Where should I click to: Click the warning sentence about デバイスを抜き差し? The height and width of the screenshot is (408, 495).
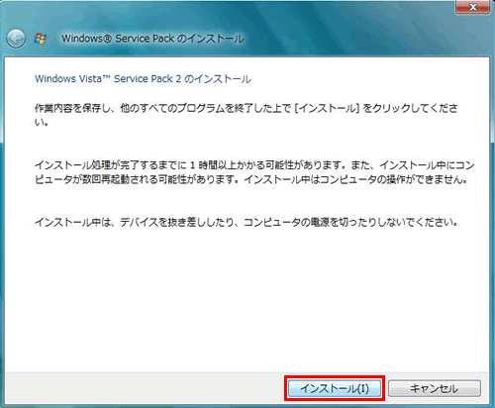pos(246,222)
